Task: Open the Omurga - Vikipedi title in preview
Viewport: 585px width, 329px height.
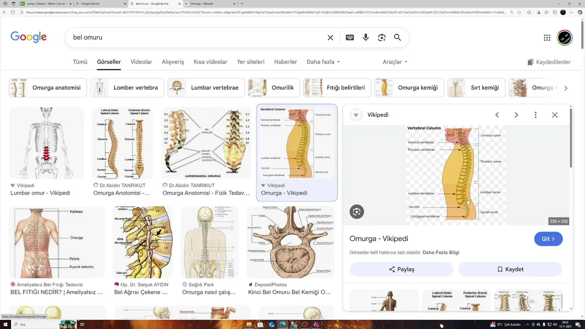Action: 379,239
